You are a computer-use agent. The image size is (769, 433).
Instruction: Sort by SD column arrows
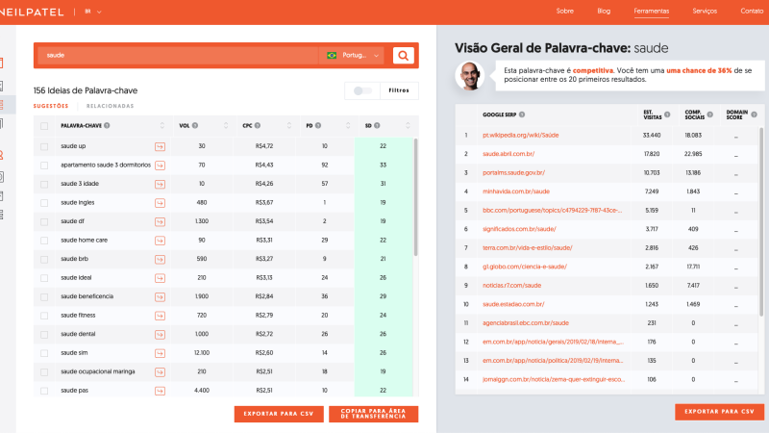pyautogui.click(x=408, y=126)
